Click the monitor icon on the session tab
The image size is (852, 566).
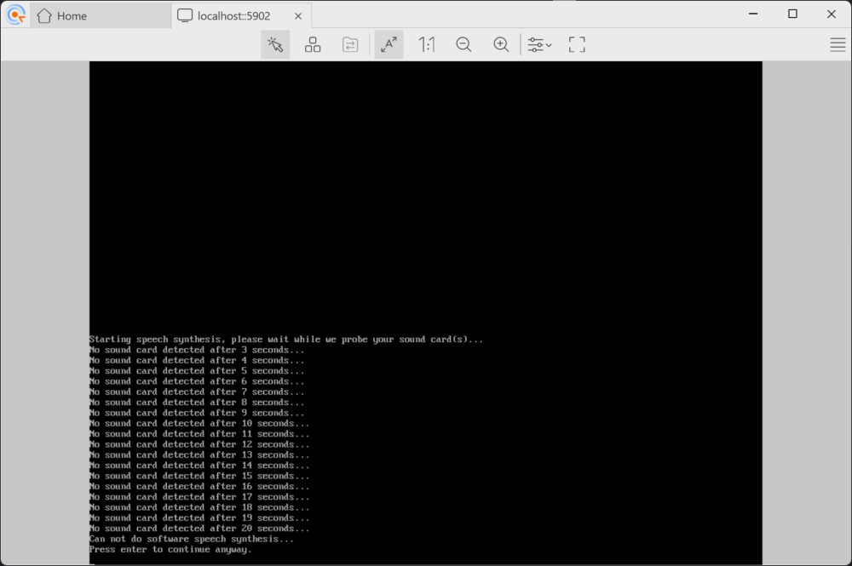pyautogui.click(x=183, y=14)
